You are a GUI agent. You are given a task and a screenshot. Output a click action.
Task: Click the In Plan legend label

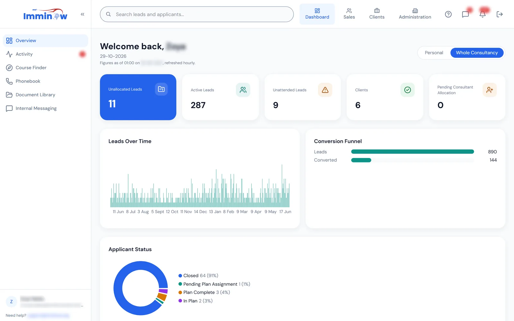[190, 301]
